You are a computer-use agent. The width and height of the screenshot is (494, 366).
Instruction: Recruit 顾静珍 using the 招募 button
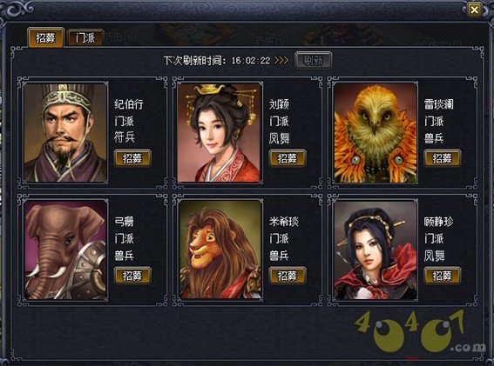(443, 276)
